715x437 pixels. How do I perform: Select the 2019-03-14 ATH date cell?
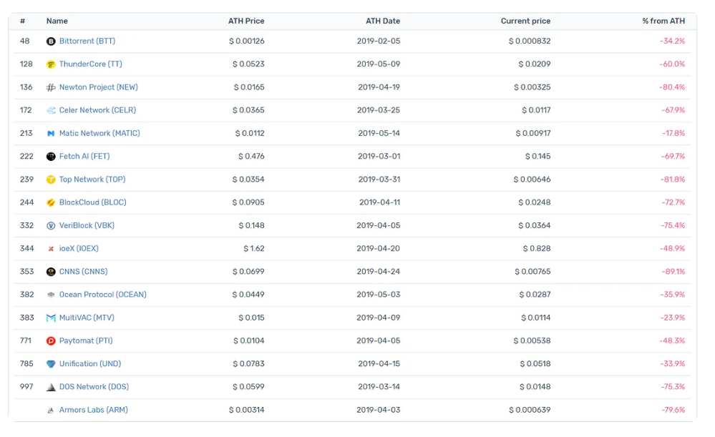[x=379, y=387]
